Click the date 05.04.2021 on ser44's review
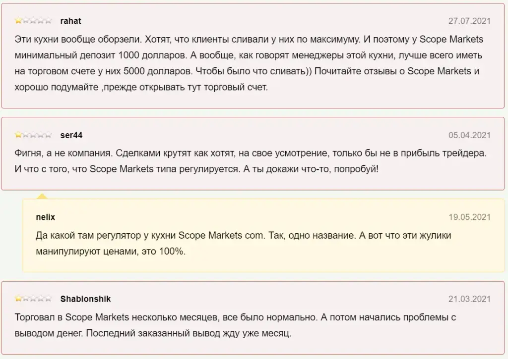Screen dimensions: 508x359 click(469, 135)
